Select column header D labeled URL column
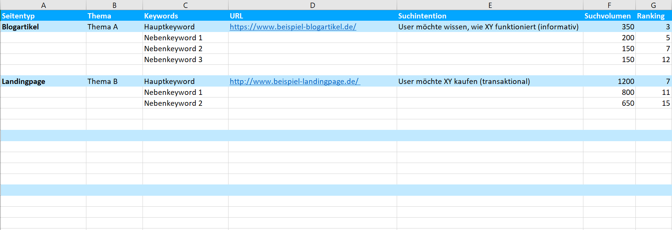Screen dimensions: 672x230 pyautogui.click(x=312, y=5)
